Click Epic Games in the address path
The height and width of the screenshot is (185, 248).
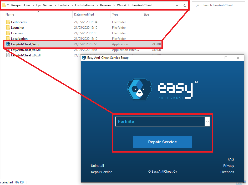(x=44, y=5)
